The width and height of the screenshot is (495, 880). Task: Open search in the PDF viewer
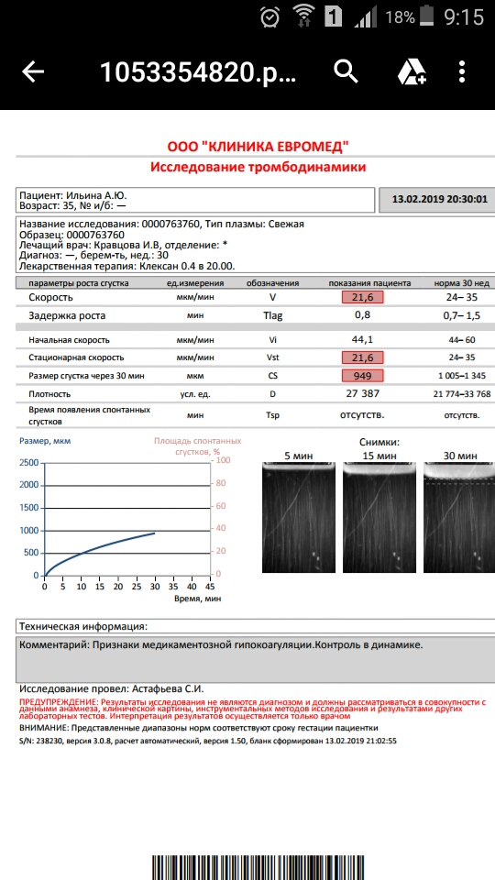(x=346, y=71)
